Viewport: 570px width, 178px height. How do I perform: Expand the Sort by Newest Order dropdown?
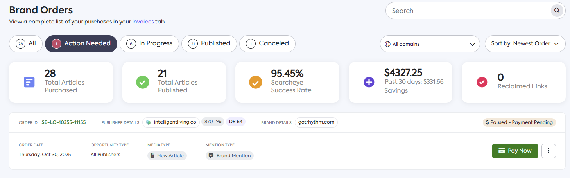point(525,44)
